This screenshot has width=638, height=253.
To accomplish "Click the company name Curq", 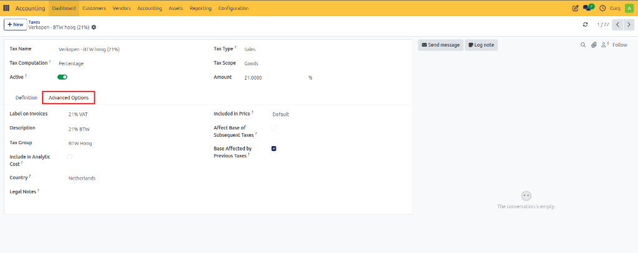I will pyautogui.click(x=615, y=8).
